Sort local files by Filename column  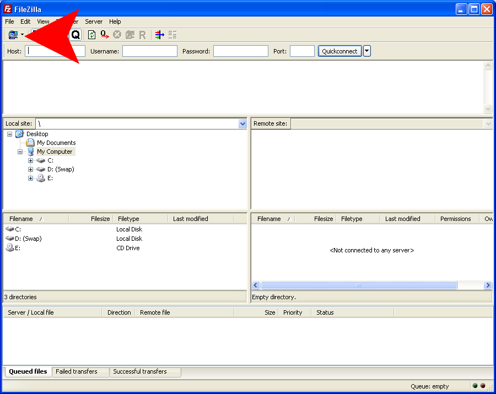36,219
